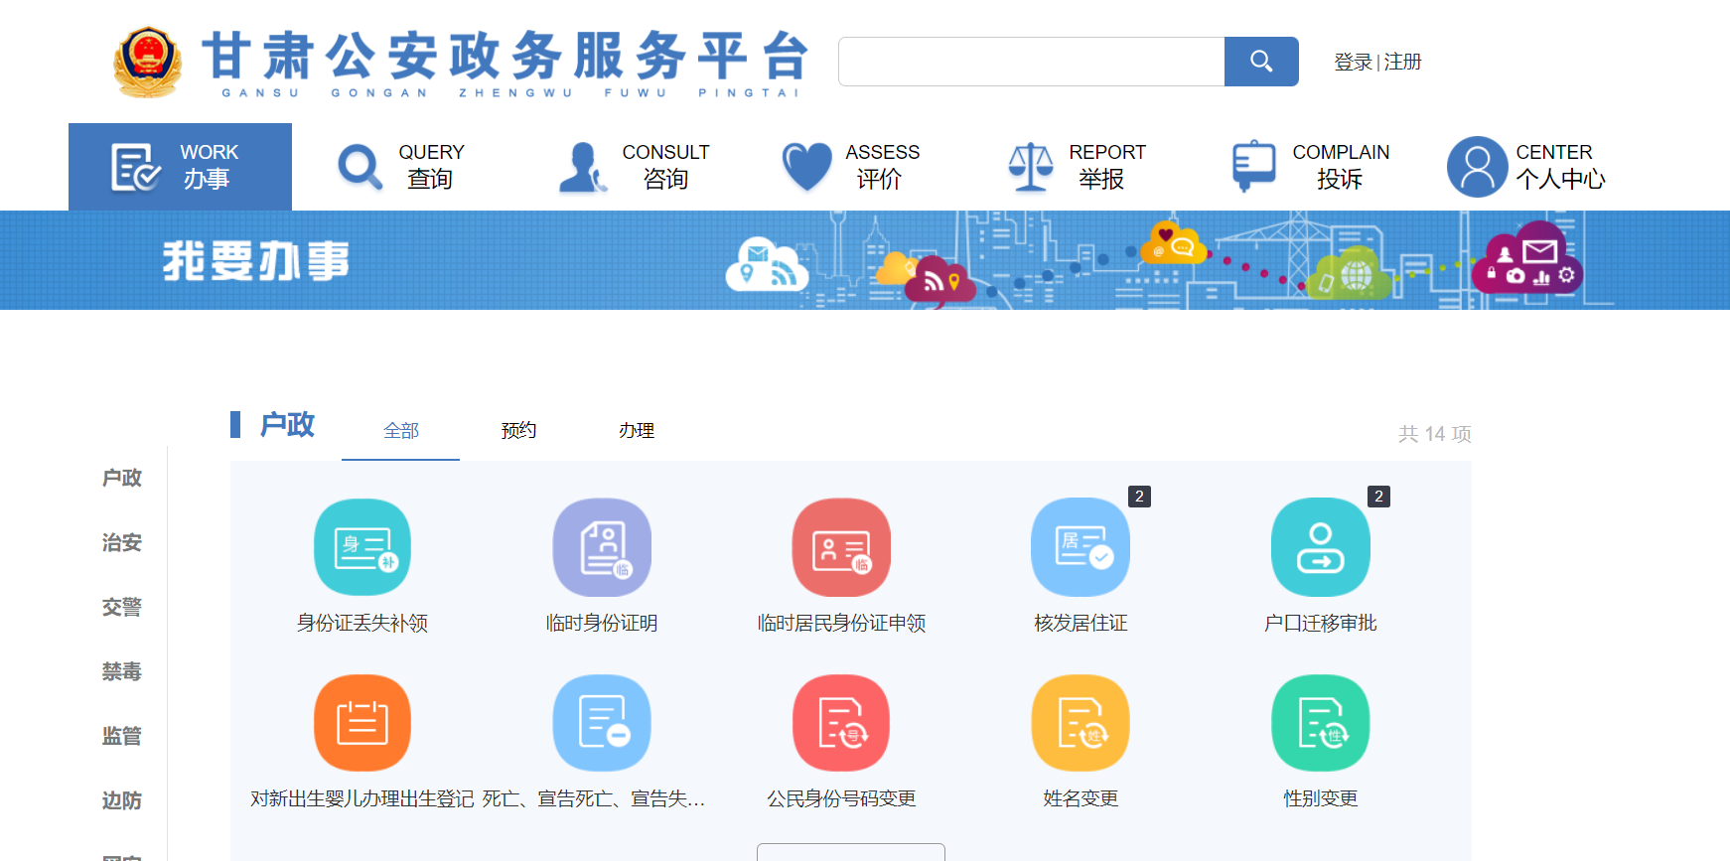Open the CENTER 个人中心 menu item
This screenshot has height=861, width=1730.
click(x=1527, y=167)
